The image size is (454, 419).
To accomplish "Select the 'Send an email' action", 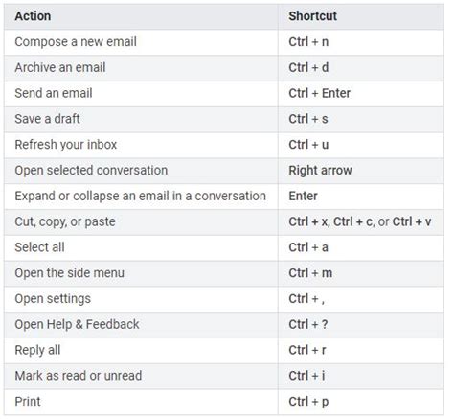I will (x=54, y=93).
